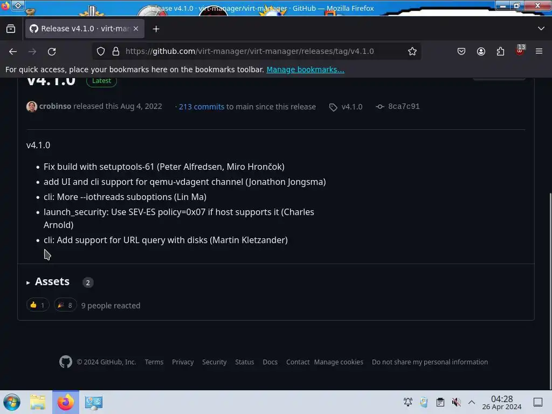Reload the page with the refresh icon
Image resolution: width=552 pixels, height=414 pixels.
coord(52,51)
